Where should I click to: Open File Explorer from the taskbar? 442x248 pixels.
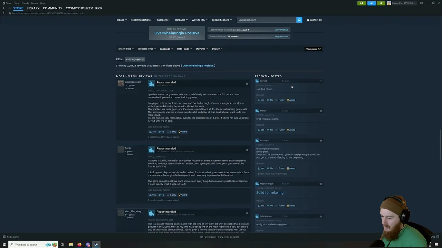pyautogui.click(x=71, y=245)
